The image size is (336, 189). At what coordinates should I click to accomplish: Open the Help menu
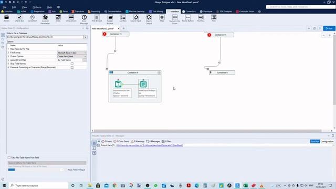point(49,7)
